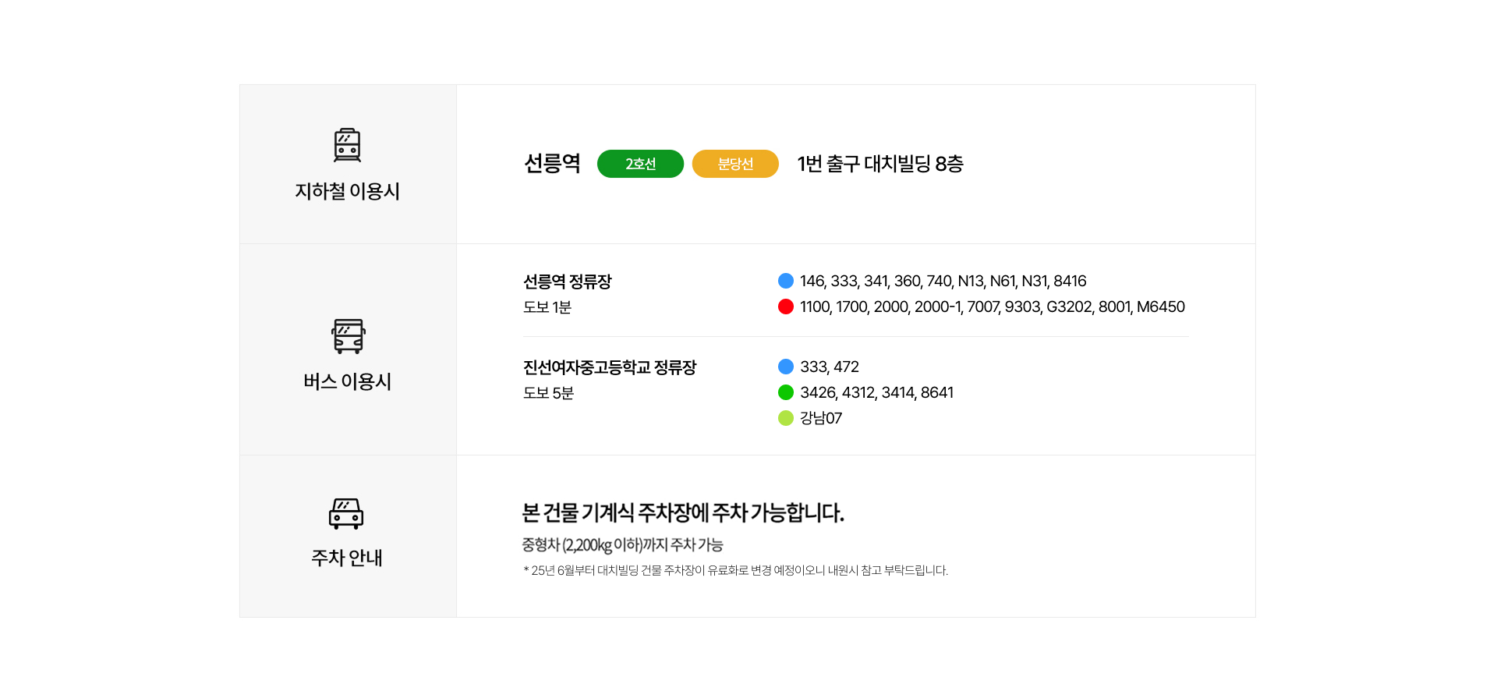Screen dimensions: 1497x684
Task: Click the 선릉역 정류장 bus stop heading
Action: (x=568, y=282)
